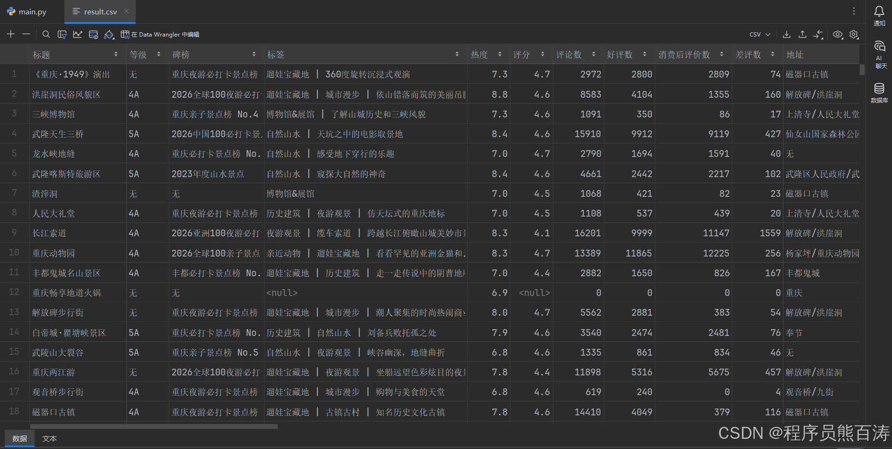Open local filter icon in toolbar
The width and height of the screenshot is (892, 449).
click(62, 34)
